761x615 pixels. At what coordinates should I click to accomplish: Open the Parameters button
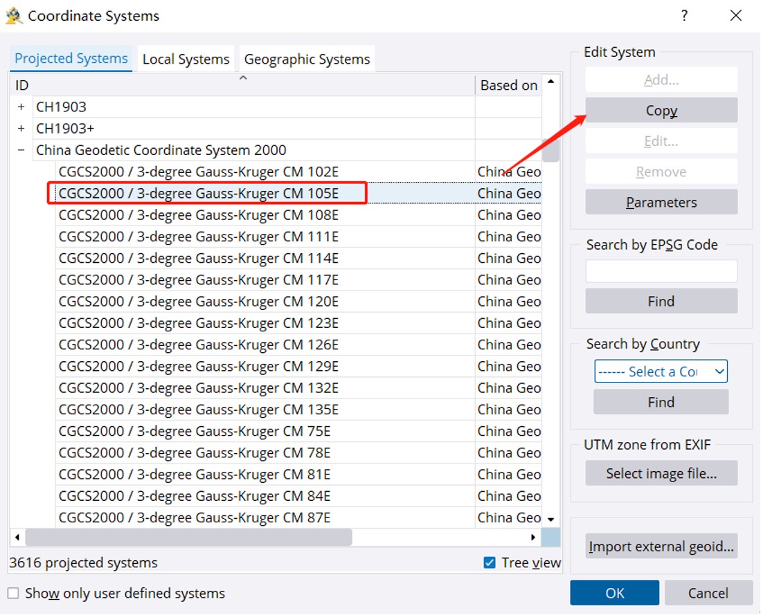point(661,202)
